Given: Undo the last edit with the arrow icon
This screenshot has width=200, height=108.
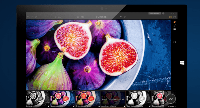Looking at the screenshot, I should point(121,17).
